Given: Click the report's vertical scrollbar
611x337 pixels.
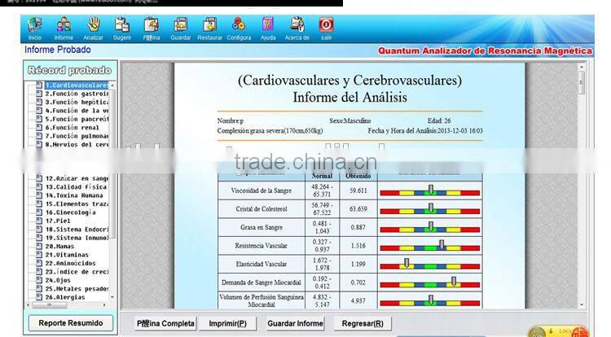Looking at the screenshot, I should point(581,187).
